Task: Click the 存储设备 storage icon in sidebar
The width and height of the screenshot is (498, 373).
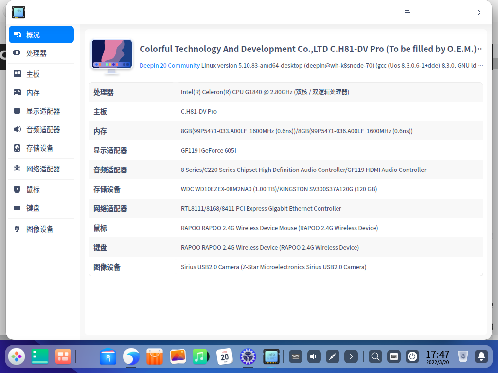Action: pos(17,148)
